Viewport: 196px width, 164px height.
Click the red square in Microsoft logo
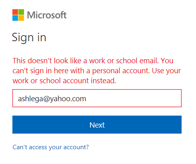pyautogui.click(x=15, y=12)
